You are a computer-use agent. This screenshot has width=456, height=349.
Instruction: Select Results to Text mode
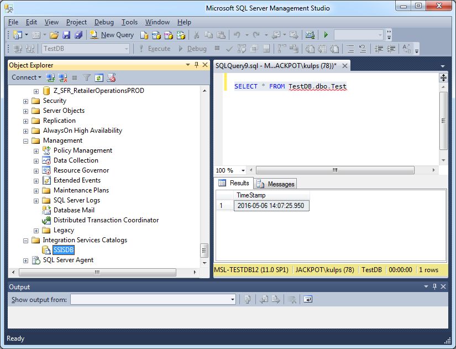(310, 49)
